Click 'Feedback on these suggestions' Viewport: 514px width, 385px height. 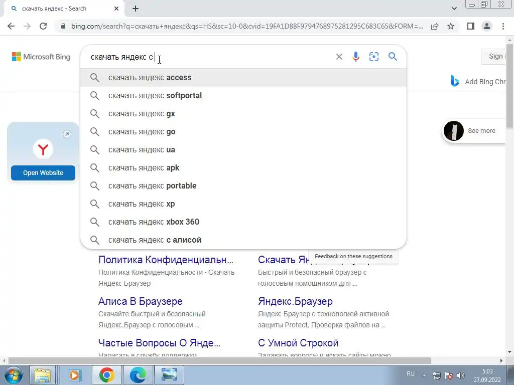click(353, 256)
